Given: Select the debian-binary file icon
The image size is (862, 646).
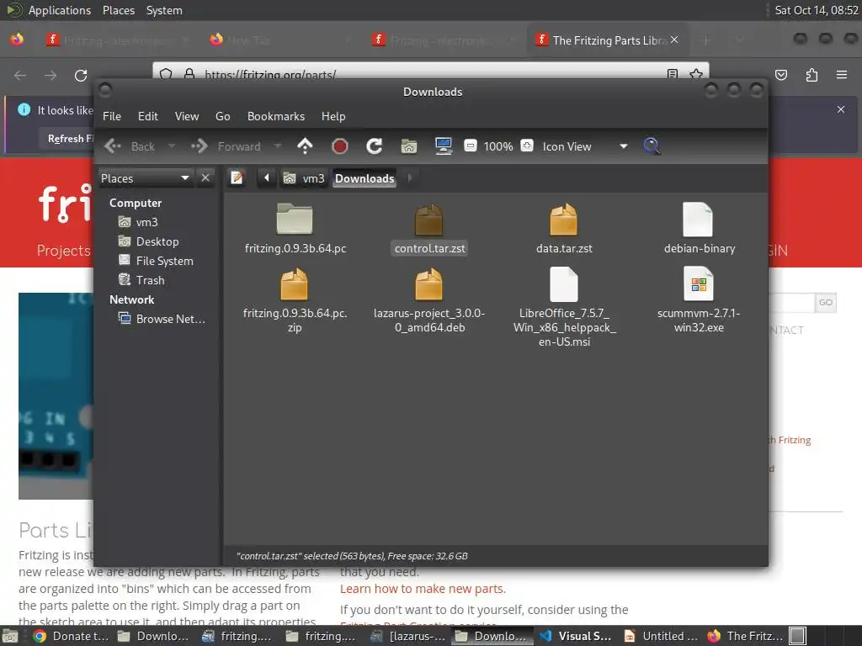Looking at the screenshot, I should [x=698, y=220].
